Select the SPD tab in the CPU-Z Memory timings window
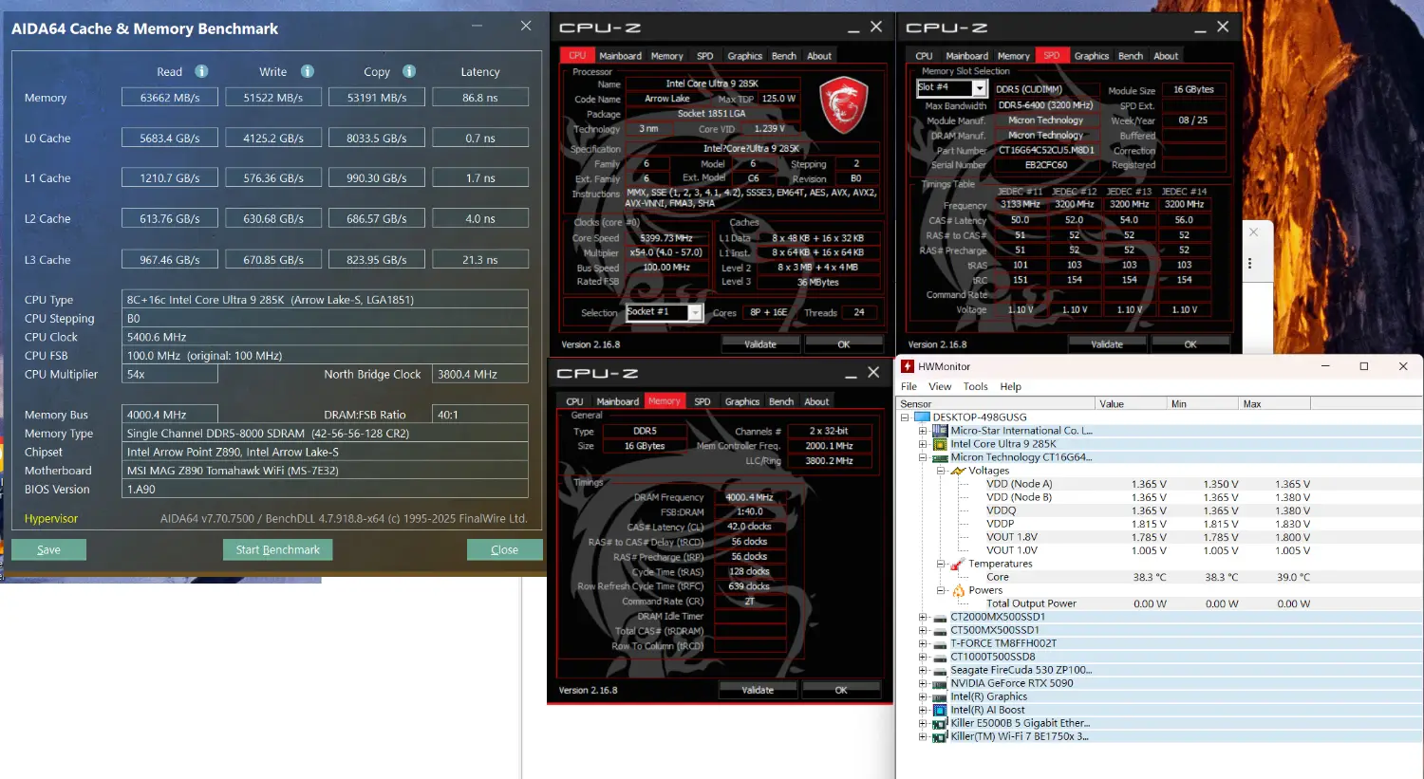The height and width of the screenshot is (779, 1424). click(x=702, y=401)
